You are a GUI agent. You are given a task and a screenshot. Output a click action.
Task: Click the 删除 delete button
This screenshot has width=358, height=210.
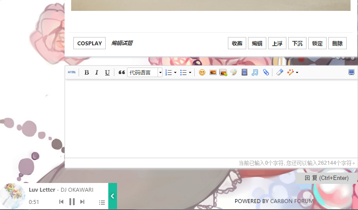pos(337,43)
